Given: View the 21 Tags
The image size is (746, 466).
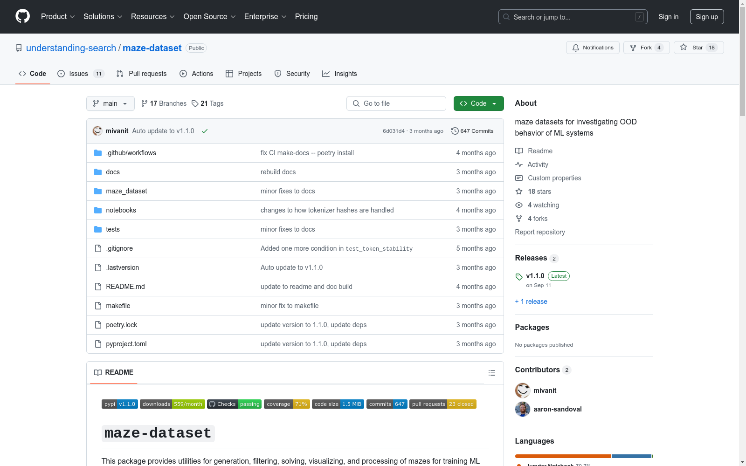Looking at the screenshot, I should click(207, 103).
